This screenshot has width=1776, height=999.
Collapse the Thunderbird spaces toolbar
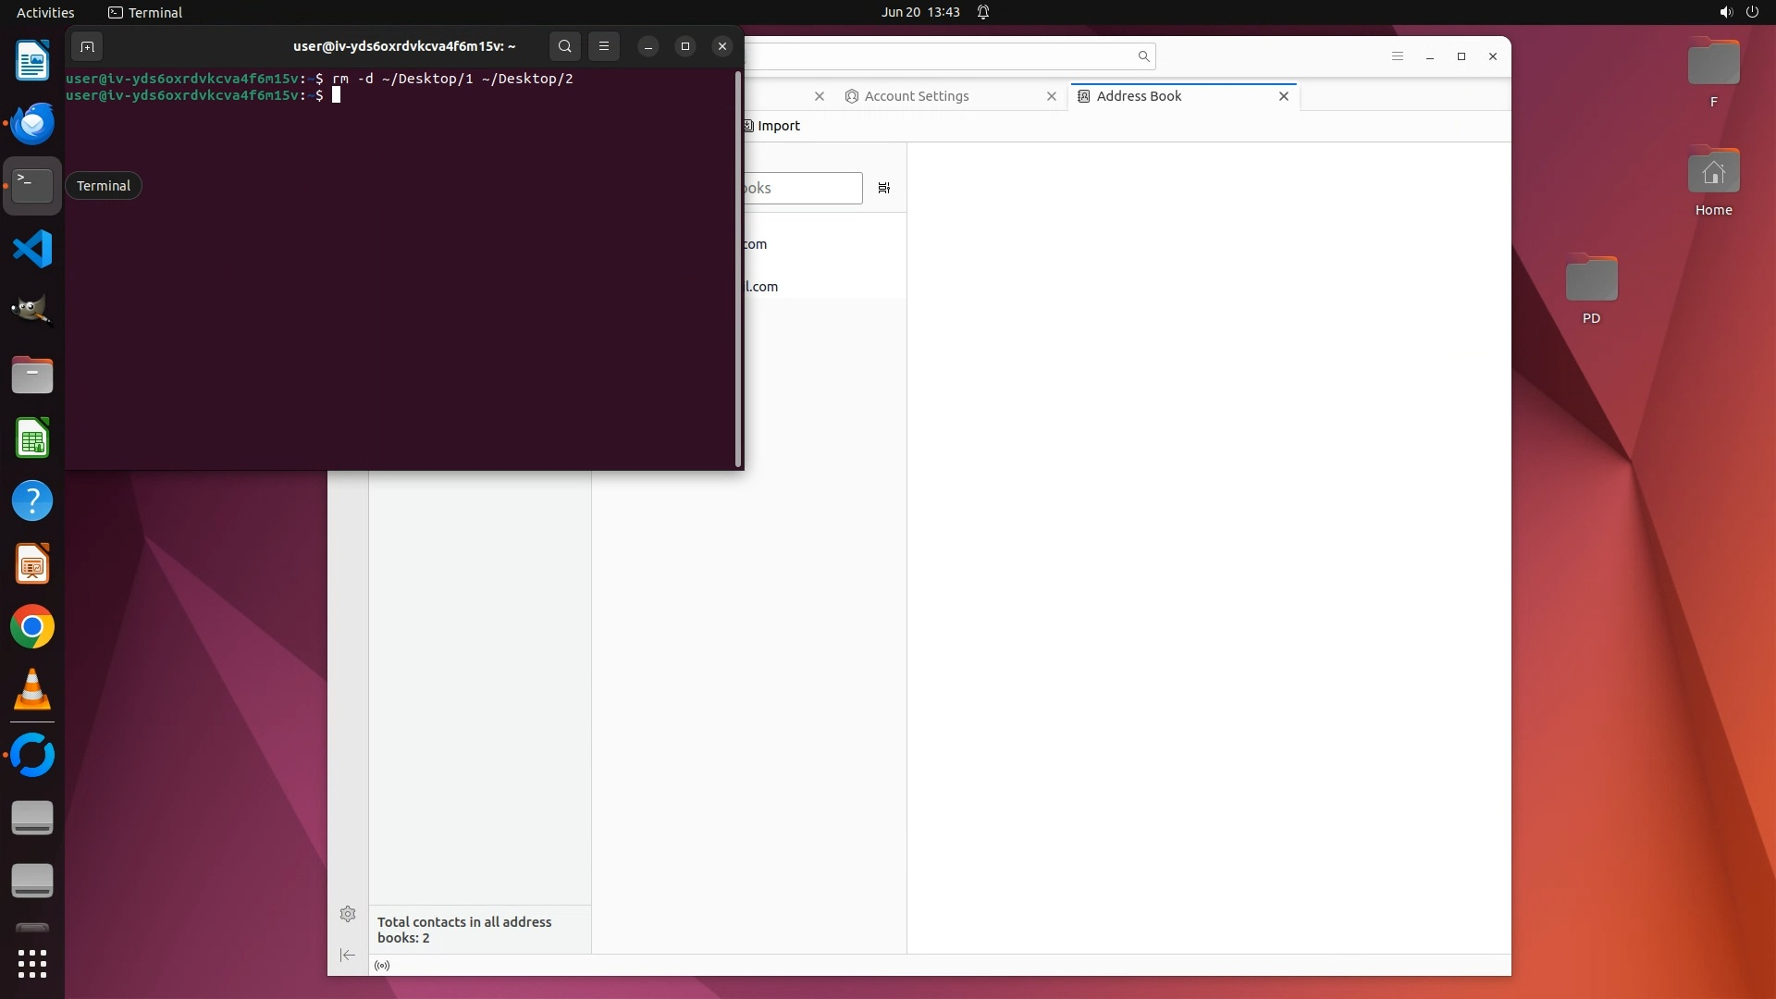(348, 955)
